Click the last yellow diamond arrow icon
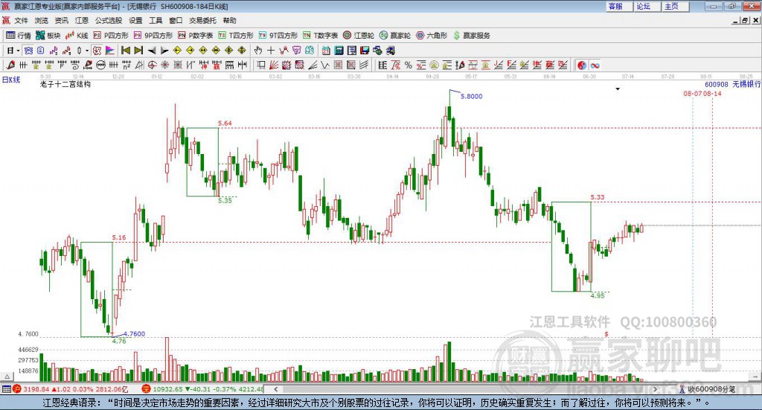The height and width of the screenshot is (410, 762). pos(242,51)
